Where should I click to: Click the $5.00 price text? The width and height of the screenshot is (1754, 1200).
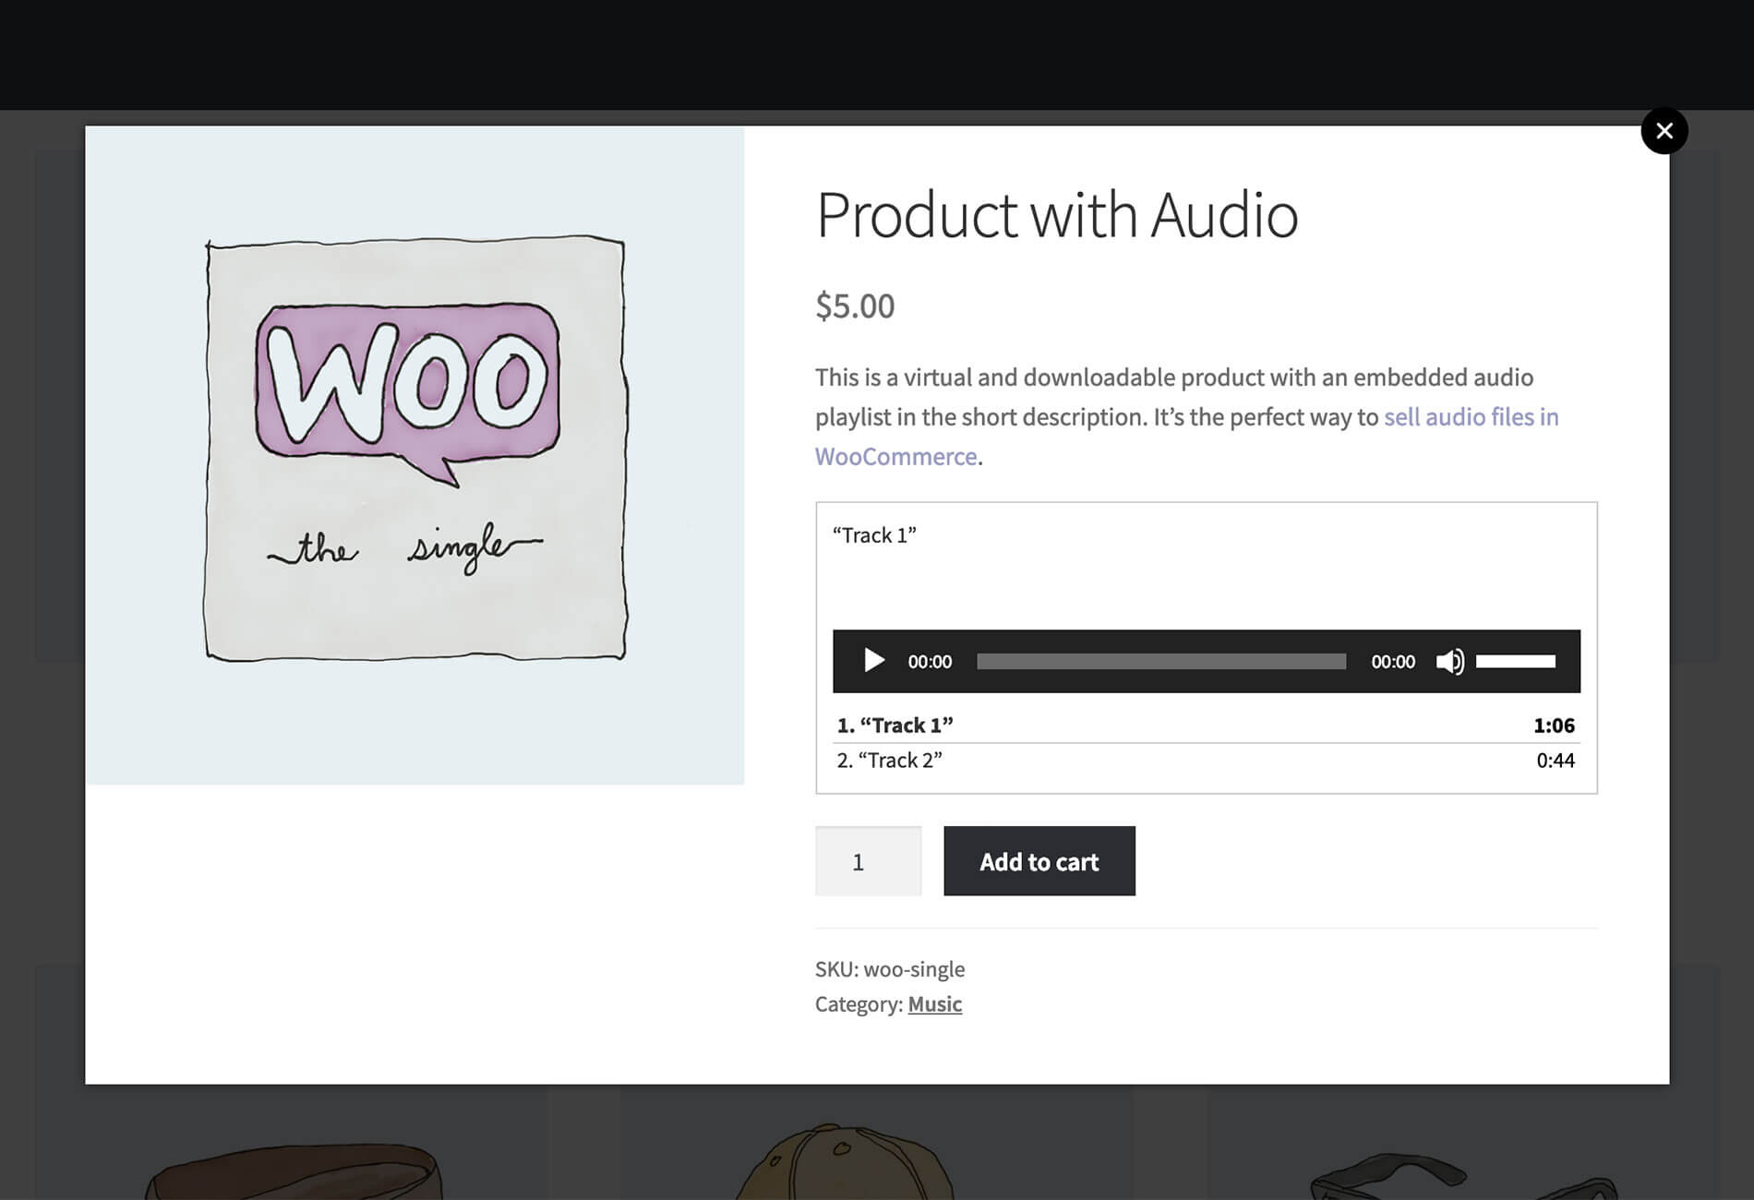(855, 306)
